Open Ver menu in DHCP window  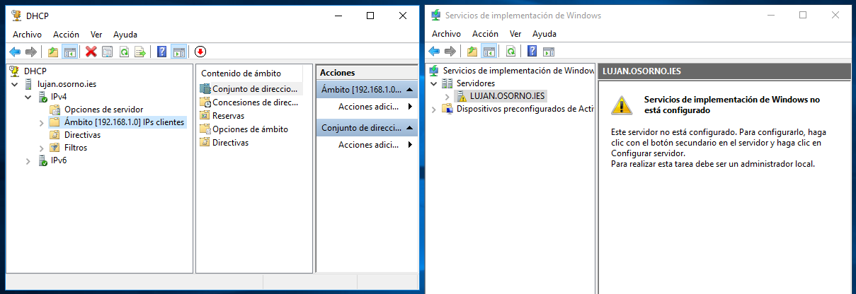pos(96,34)
